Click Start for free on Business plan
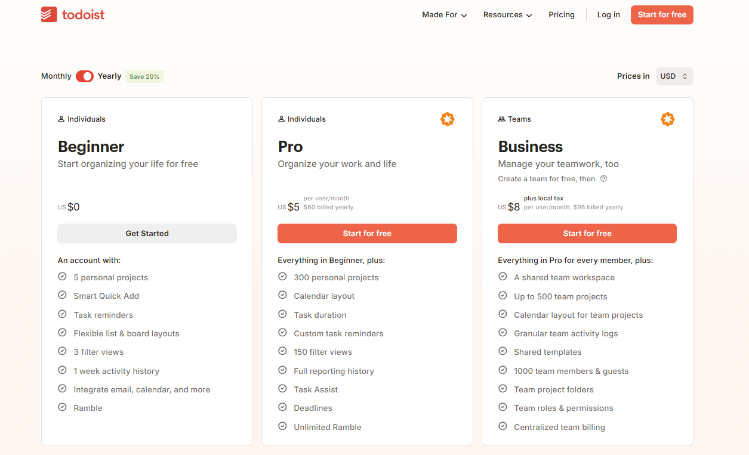 587,233
